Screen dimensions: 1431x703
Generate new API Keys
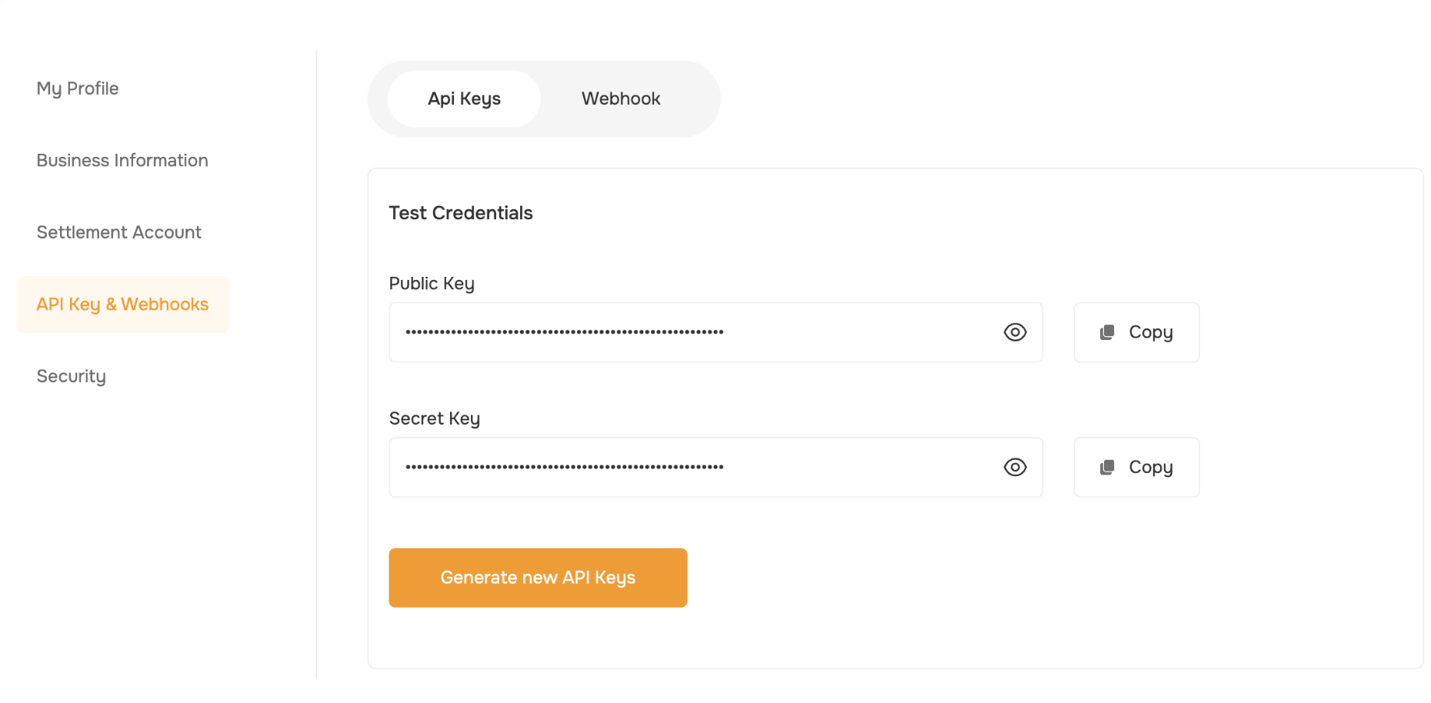click(x=538, y=578)
